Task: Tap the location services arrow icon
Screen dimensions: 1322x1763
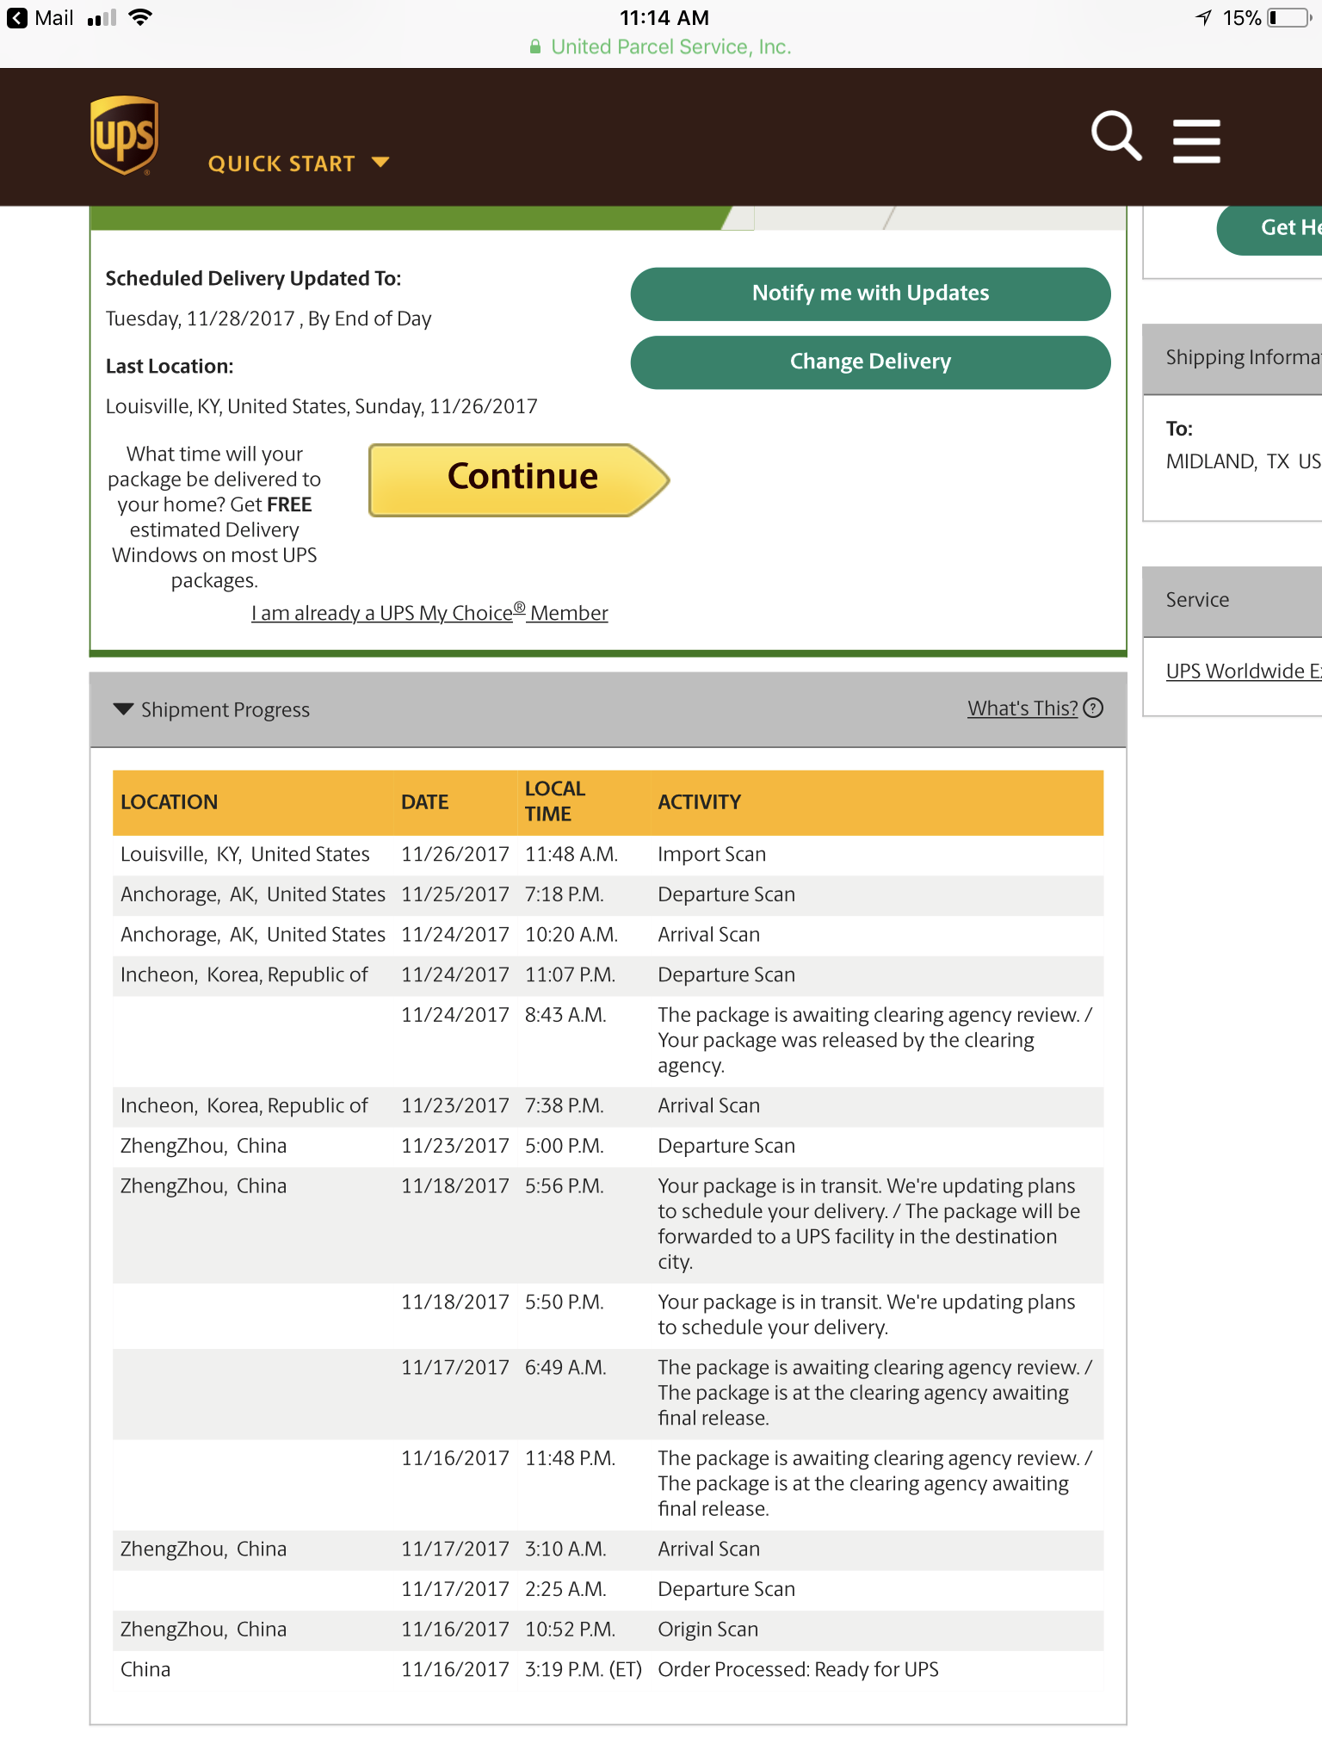Action: (1203, 18)
